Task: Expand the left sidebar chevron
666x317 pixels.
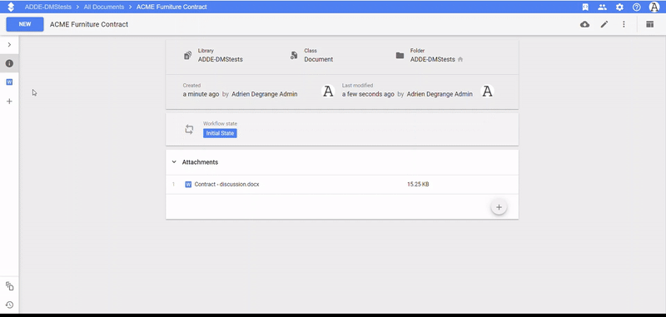Action: [x=9, y=45]
